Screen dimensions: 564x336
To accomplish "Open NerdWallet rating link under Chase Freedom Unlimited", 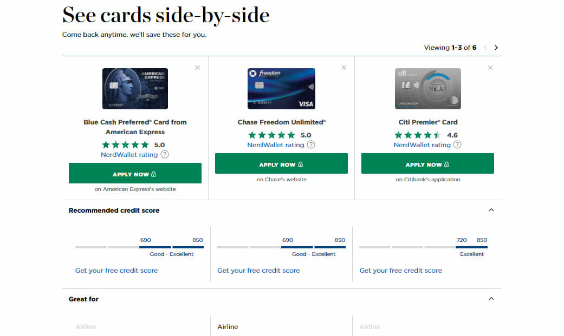I will click(276, 144).
